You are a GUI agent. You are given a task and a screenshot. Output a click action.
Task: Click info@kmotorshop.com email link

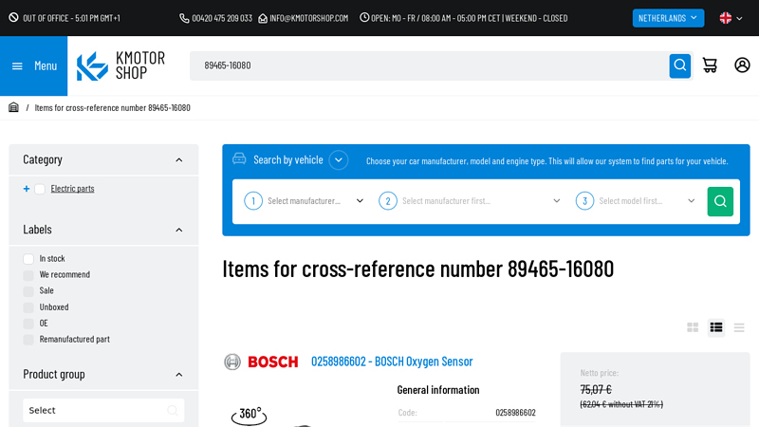point(309,18)
